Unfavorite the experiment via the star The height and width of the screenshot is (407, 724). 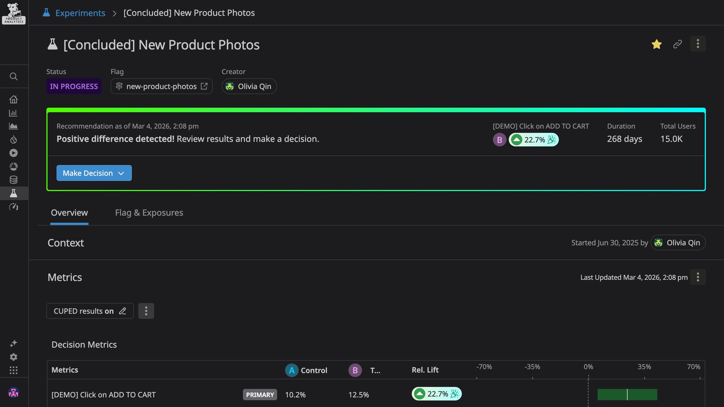click(657, 44)
